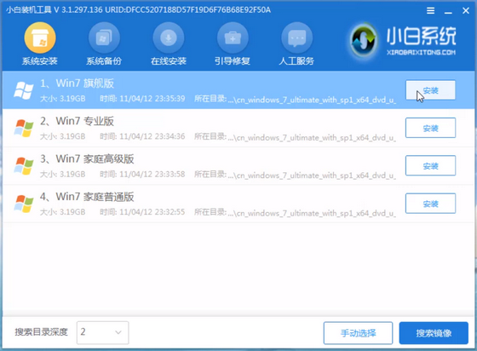The image size is (477, 351).
Task: Click the 系统备份 tab label
Action: [104, 61]
